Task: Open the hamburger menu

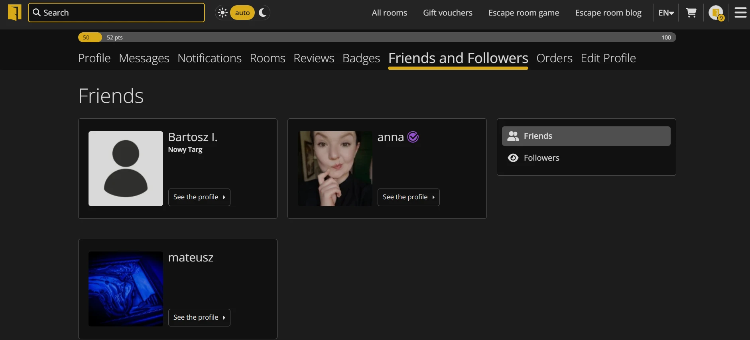Action: (740, 13)
